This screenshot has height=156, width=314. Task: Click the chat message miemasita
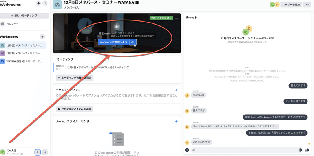pos(199,95)
